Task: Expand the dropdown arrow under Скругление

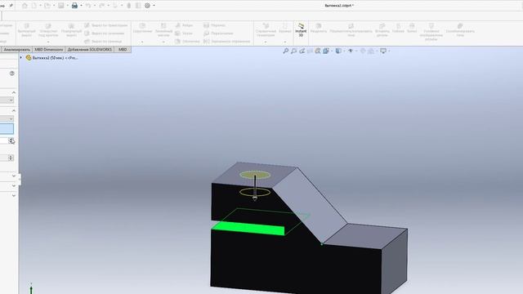Action: 142,42
